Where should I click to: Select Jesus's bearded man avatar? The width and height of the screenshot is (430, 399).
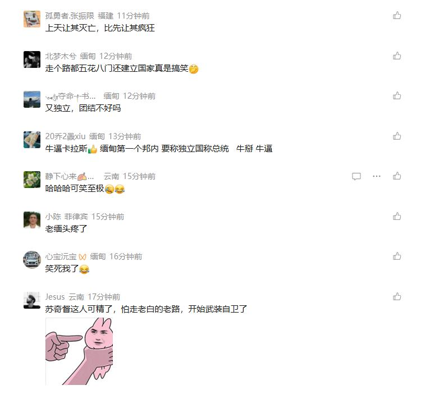32,300
